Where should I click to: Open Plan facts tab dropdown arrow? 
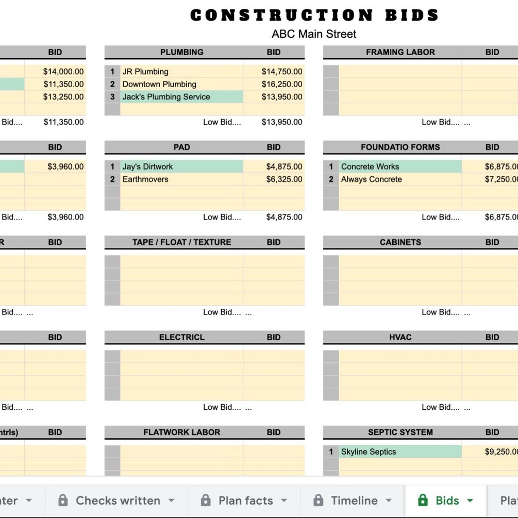click(284, 500)
